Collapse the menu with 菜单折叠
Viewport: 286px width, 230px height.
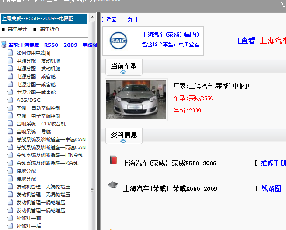pyautogui.click(x=50, y=29)
